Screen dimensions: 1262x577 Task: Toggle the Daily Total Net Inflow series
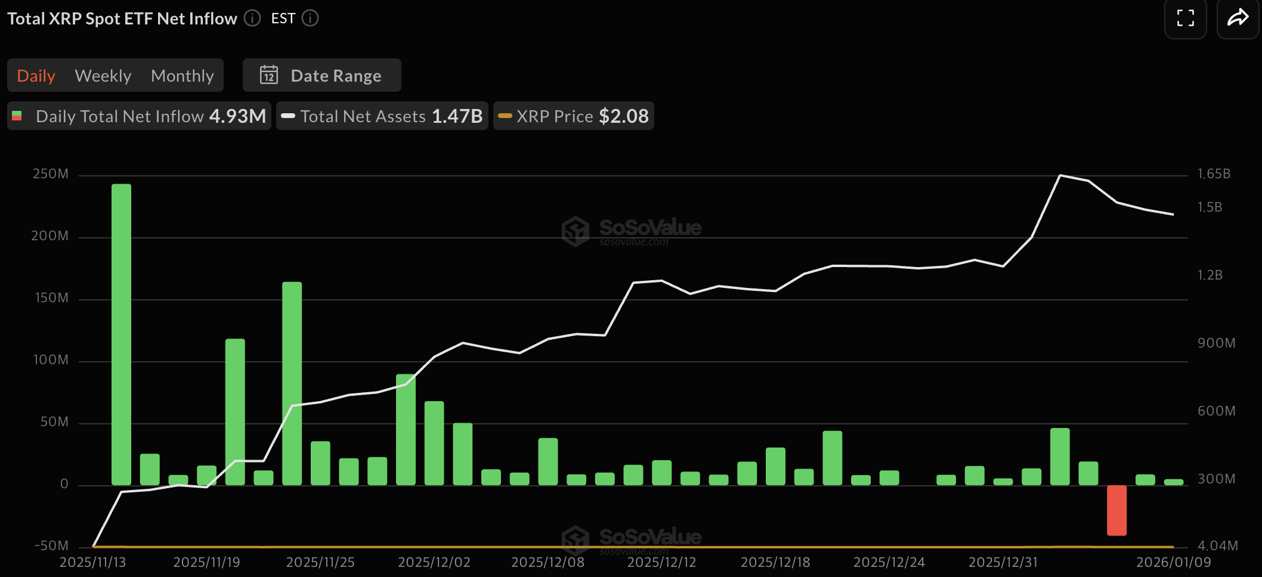click(138, 116)
